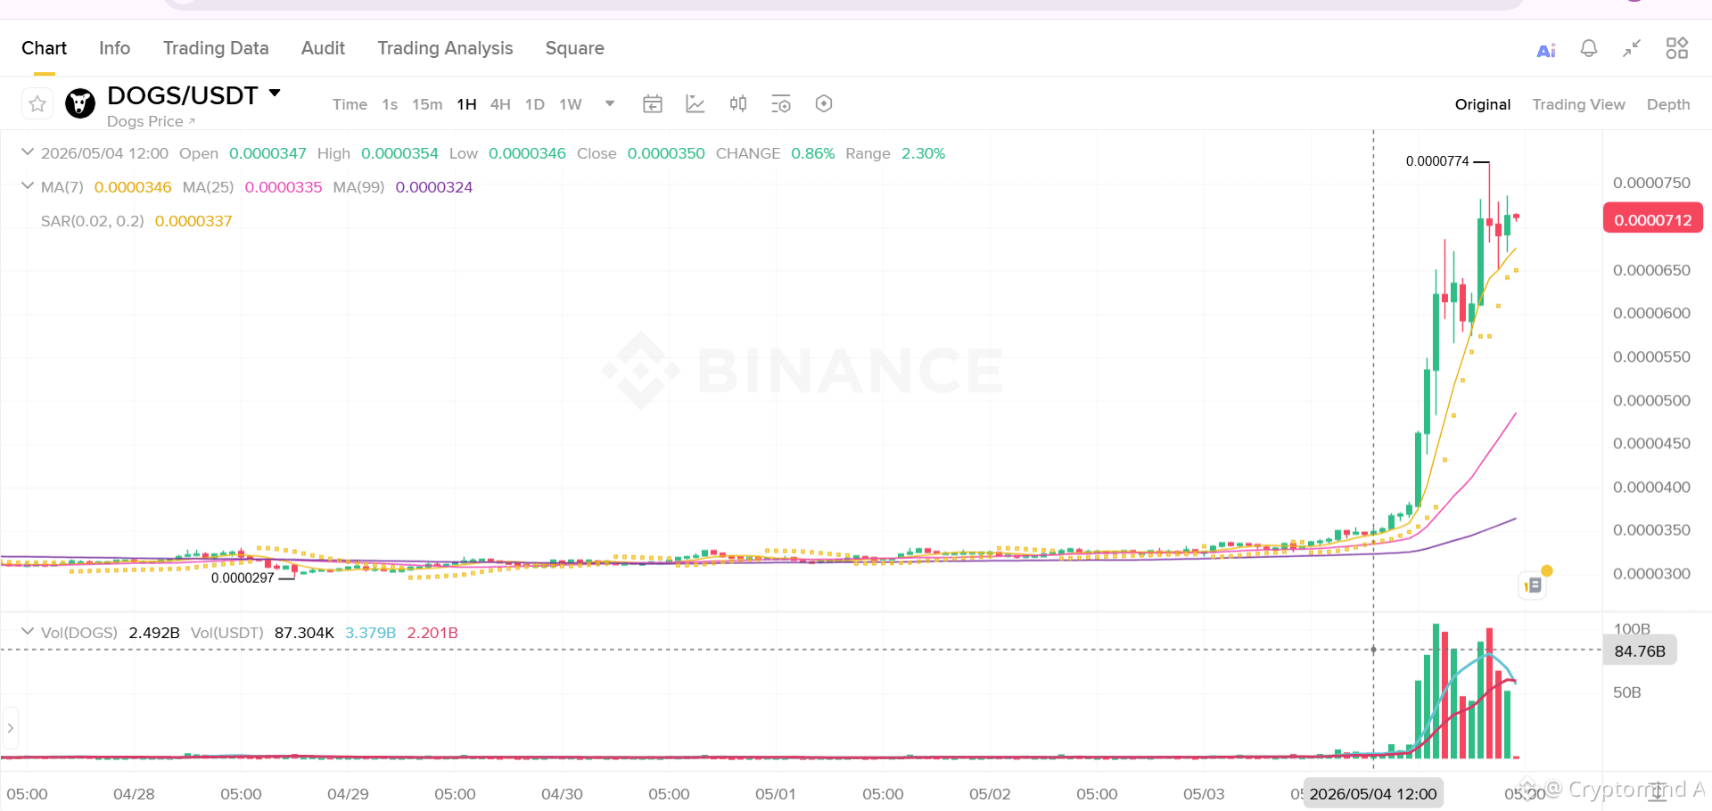1712x811 pixels.
Task: Click the 0.0000297 low price marker
Action: (x=243, y=578)
